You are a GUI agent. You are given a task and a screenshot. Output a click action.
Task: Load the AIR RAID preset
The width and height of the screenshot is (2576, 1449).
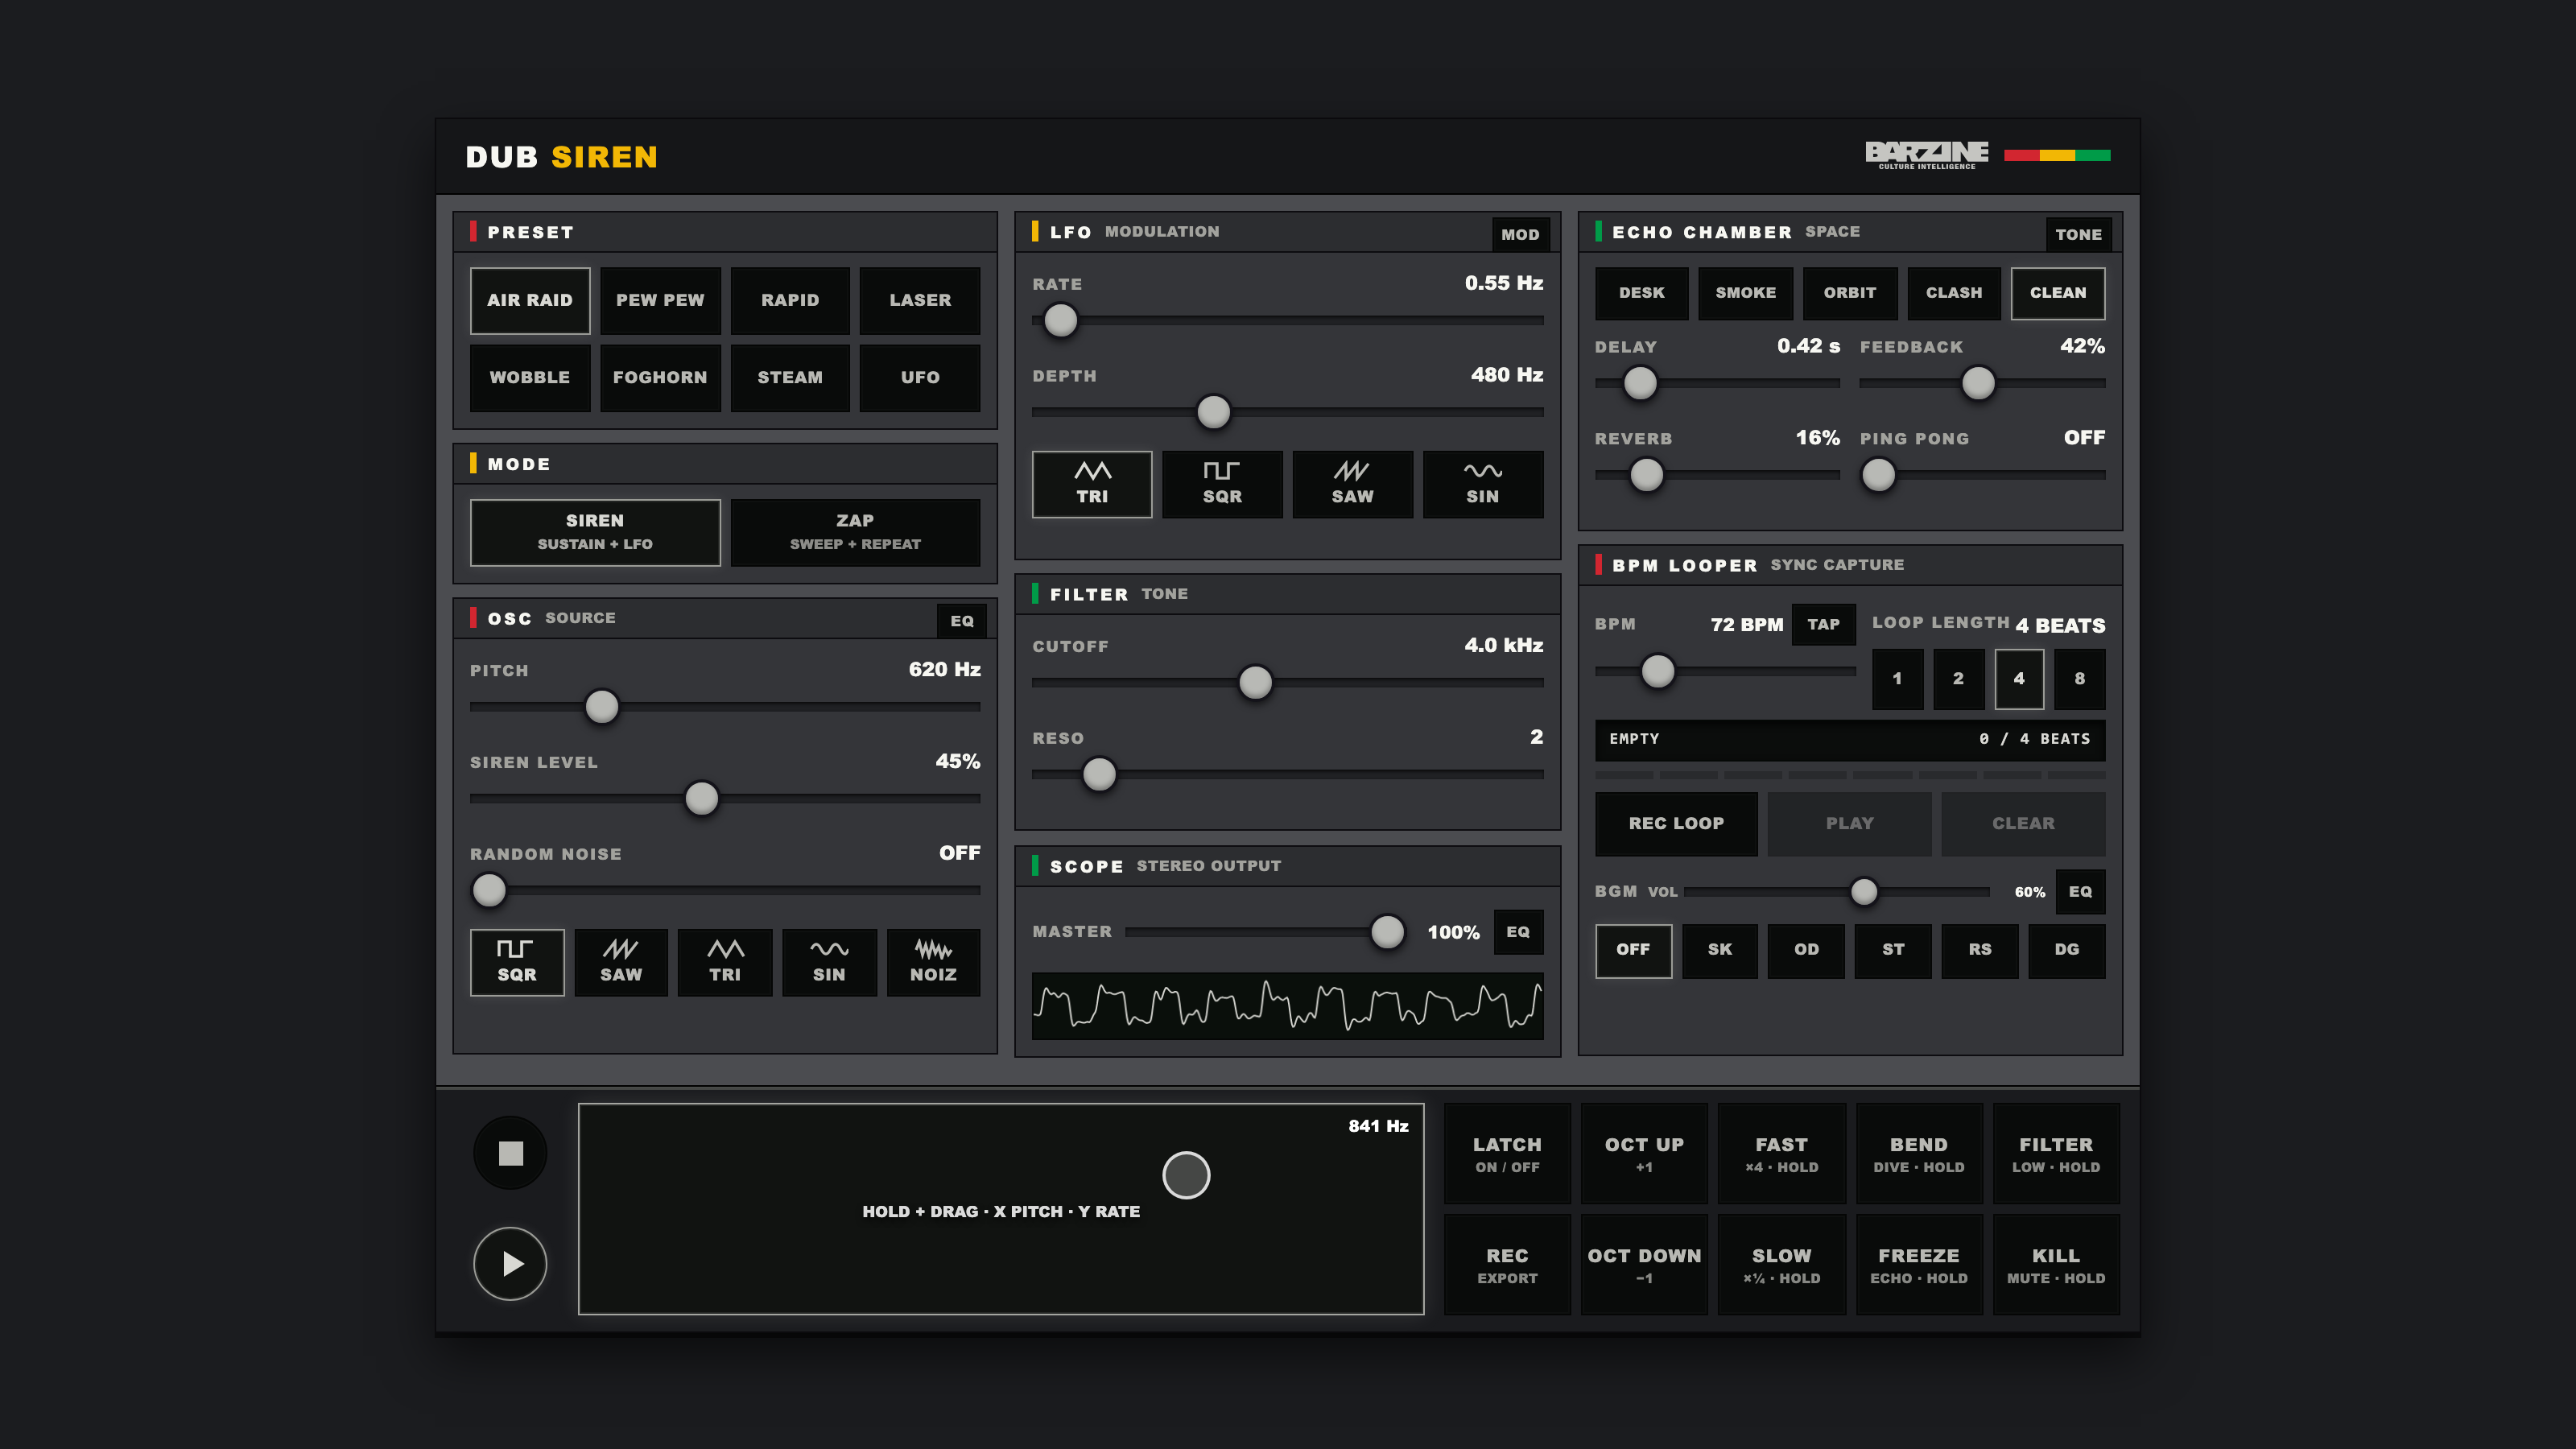pyautogui.click(x=530, y=300)
